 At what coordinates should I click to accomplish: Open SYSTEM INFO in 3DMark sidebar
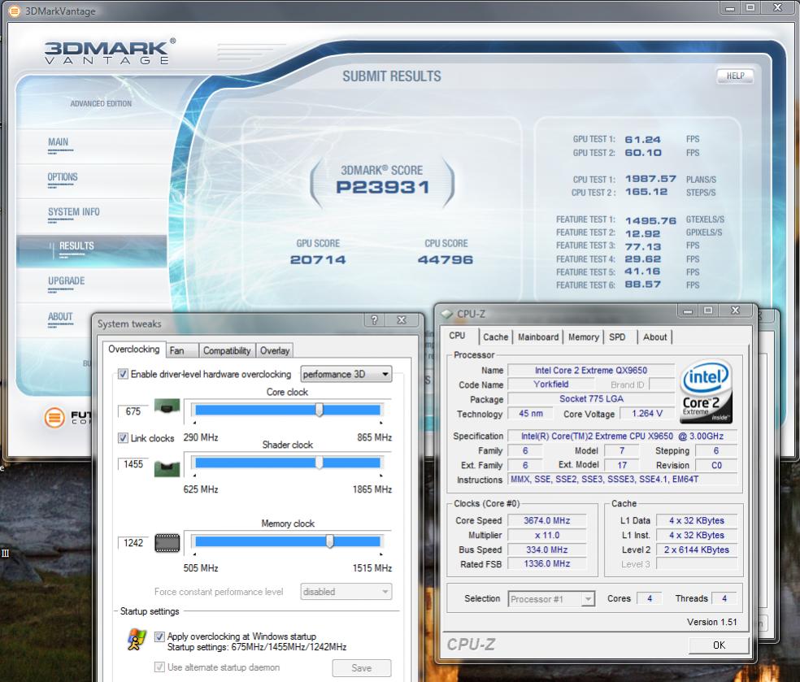[74, 211]
